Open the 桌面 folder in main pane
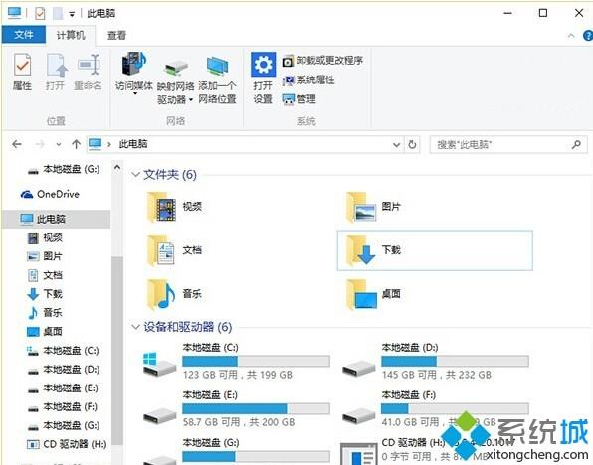Screen dimensions: 593x465 pos(373,294)
